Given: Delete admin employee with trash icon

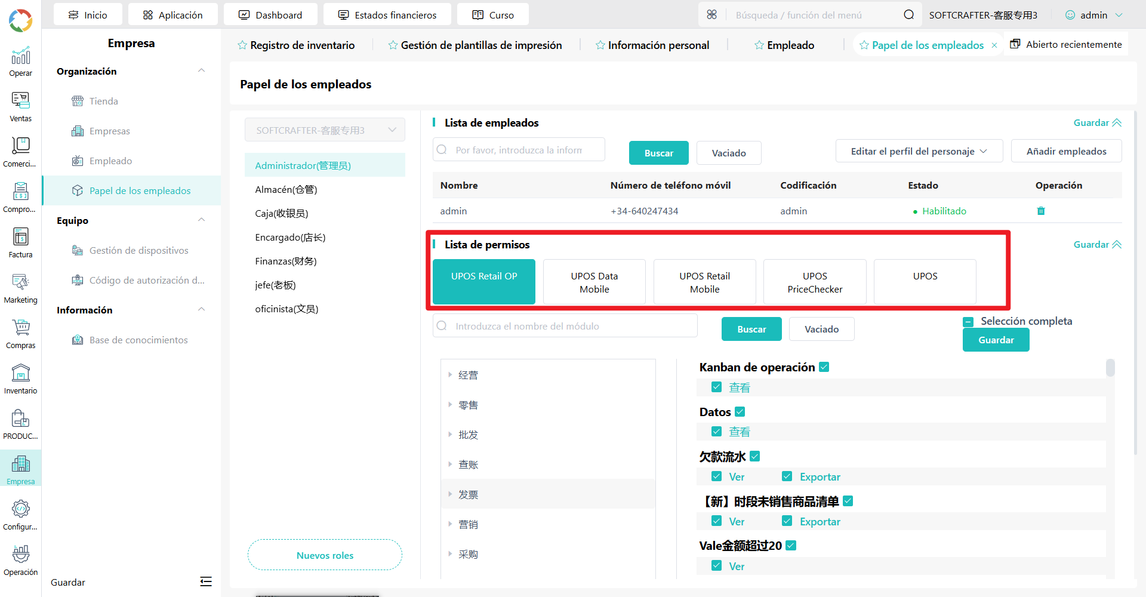Looking at the screenshot, I should 1041,211.
